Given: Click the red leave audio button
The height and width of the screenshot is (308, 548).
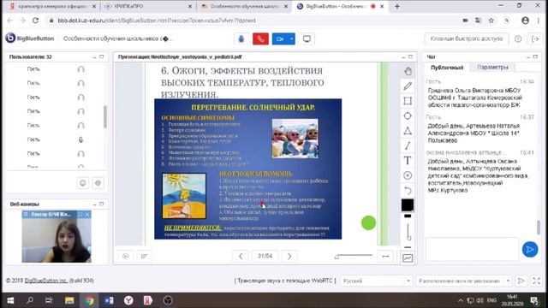Looking at the screenshot, I should 260,38.
